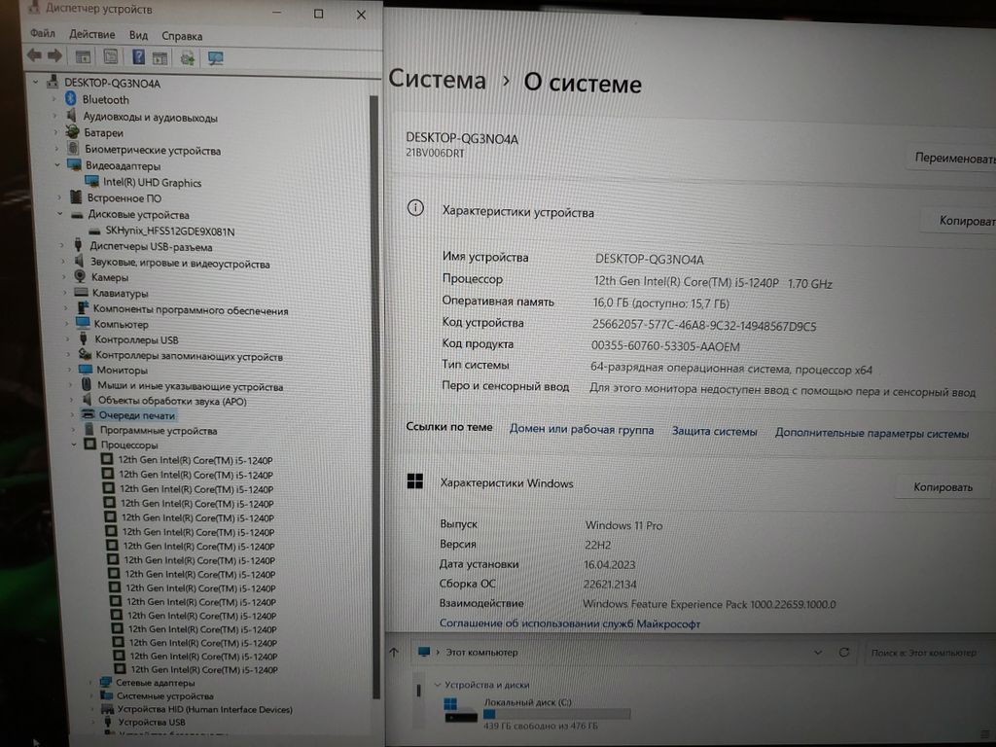996x747 pixels.
Task: Collapse the Видеоадаптеры category
Action: coord(57,164)
